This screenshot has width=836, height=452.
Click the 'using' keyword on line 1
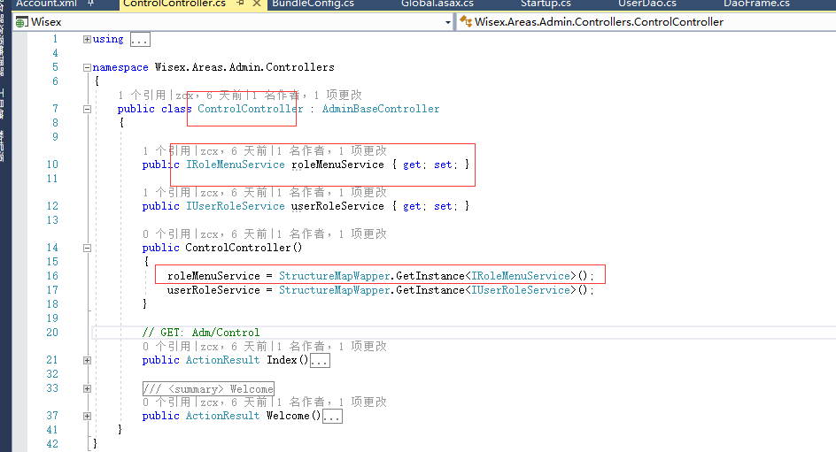pos(108,40)
